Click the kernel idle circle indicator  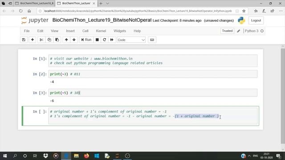[262, 31]
